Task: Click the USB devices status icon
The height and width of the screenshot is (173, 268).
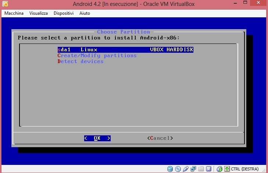Action: [x=186, y=169]
